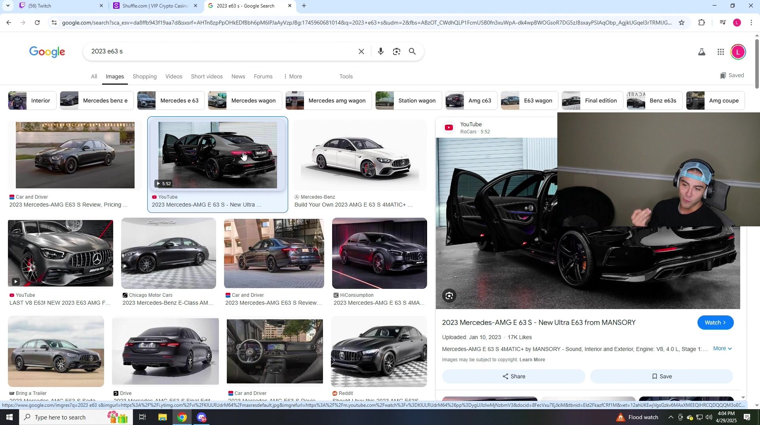Select the Amg c63 filter chip
The width and height of the screenshot is (760, 425).
pyautogui.click(x=471, y=101)
